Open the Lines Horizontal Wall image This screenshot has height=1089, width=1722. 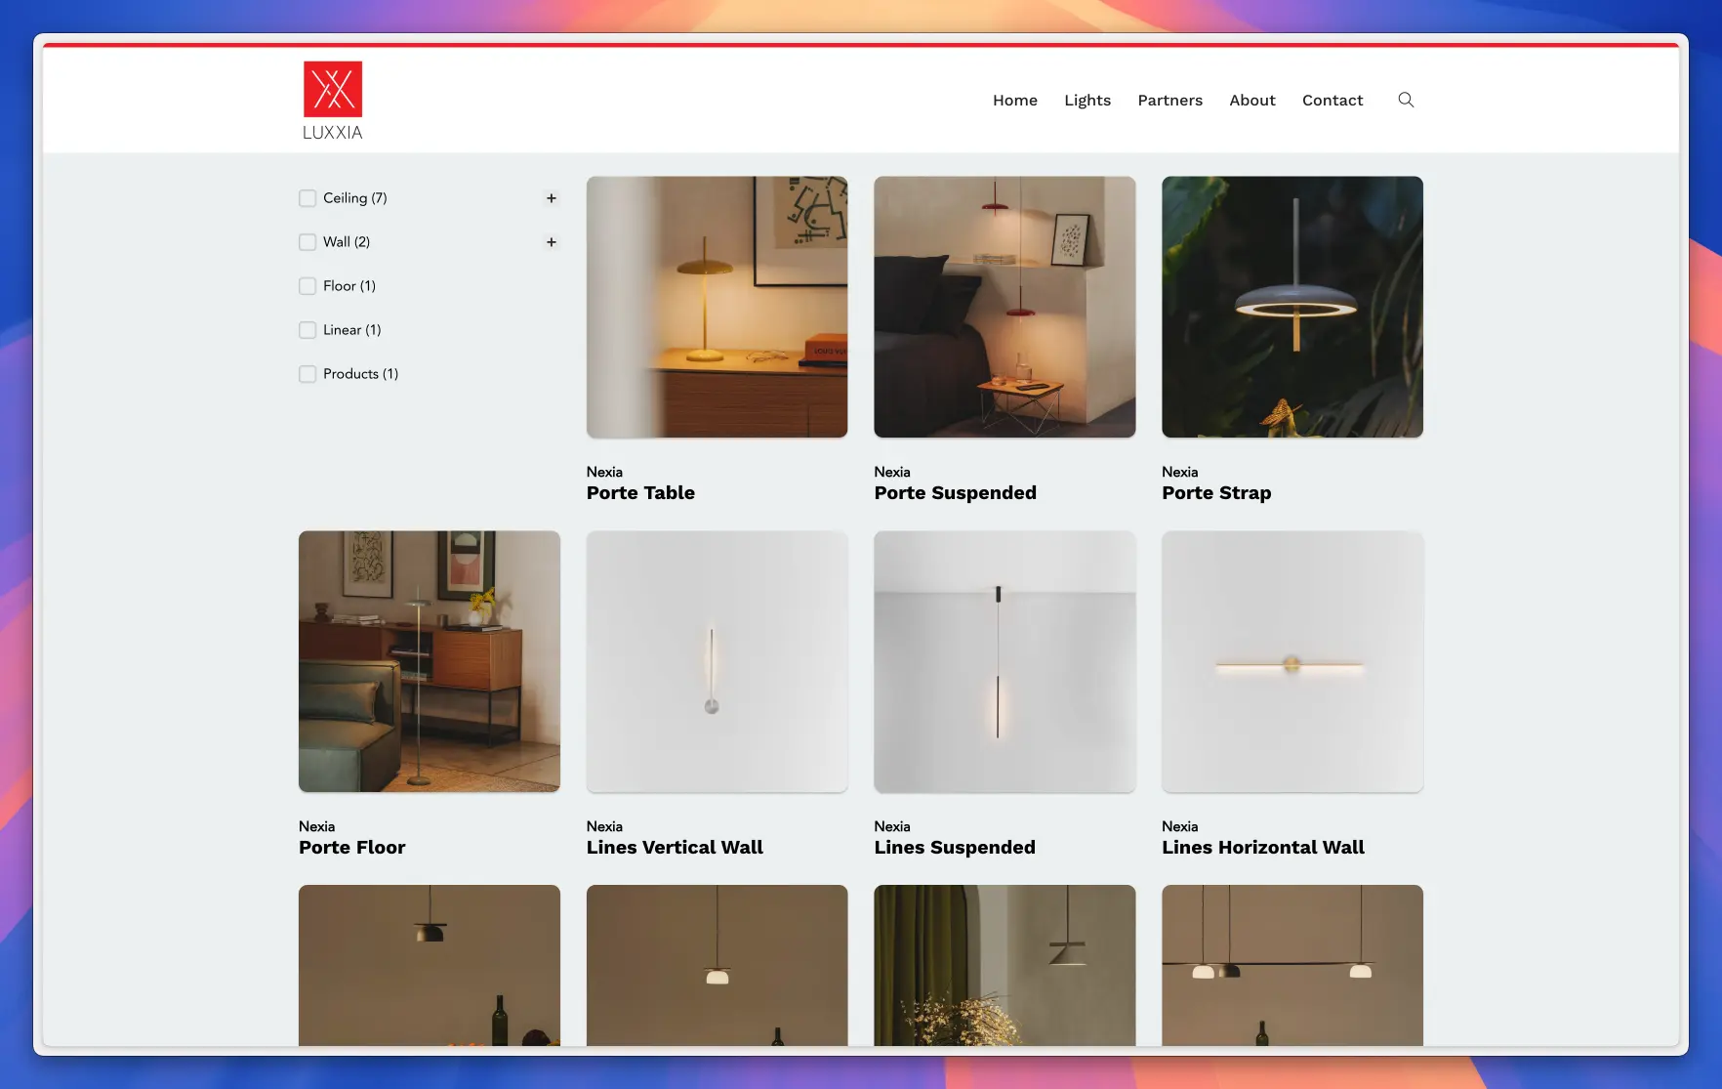click(1292, 661)
